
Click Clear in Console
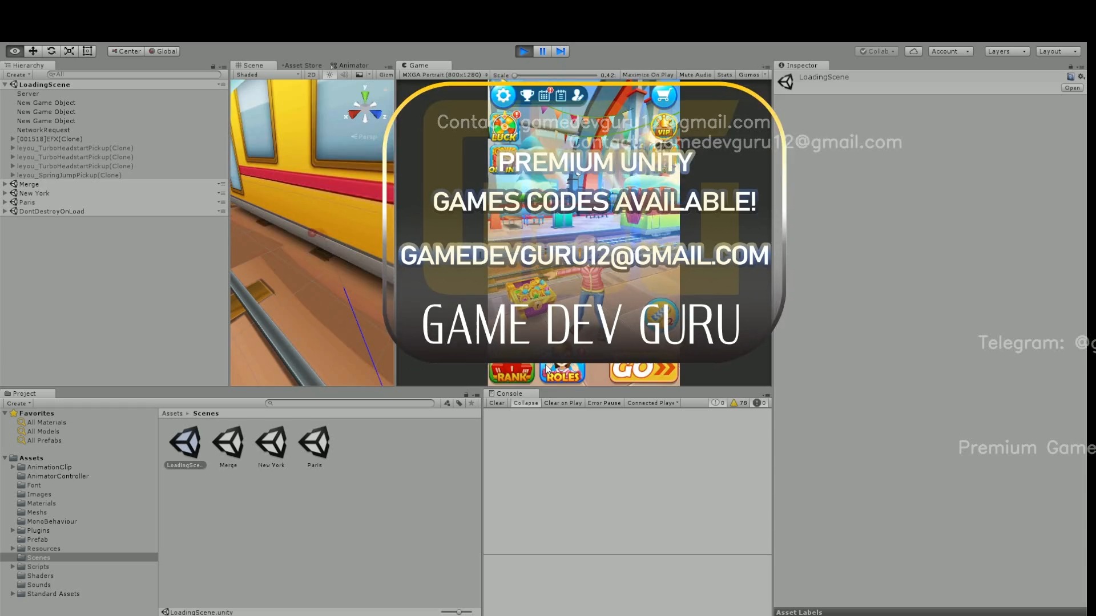497,403
